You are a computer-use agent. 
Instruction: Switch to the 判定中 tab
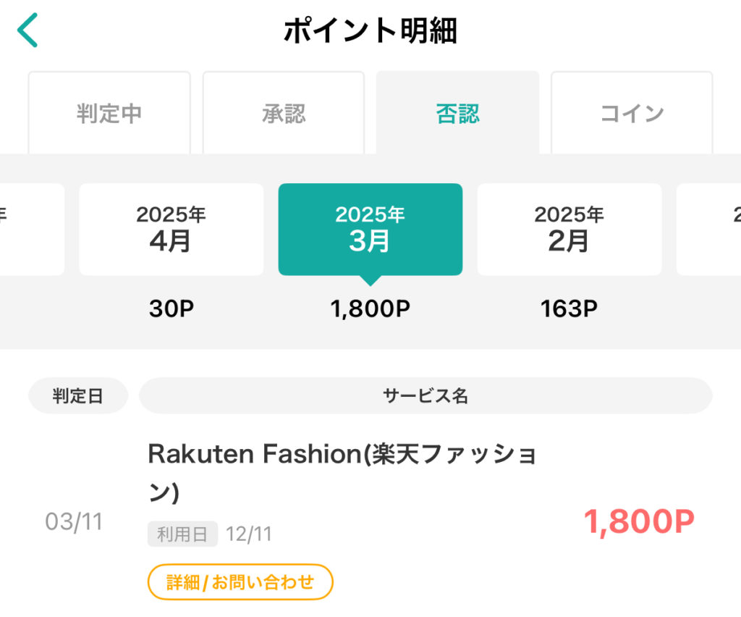coord(109,114)
